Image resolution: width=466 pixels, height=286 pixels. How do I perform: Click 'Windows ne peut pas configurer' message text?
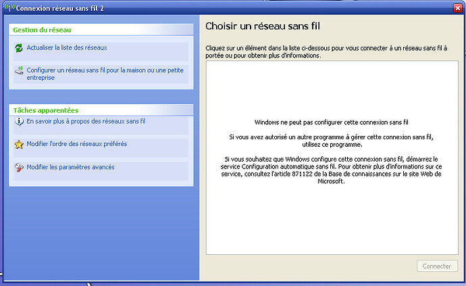point(332,123)
